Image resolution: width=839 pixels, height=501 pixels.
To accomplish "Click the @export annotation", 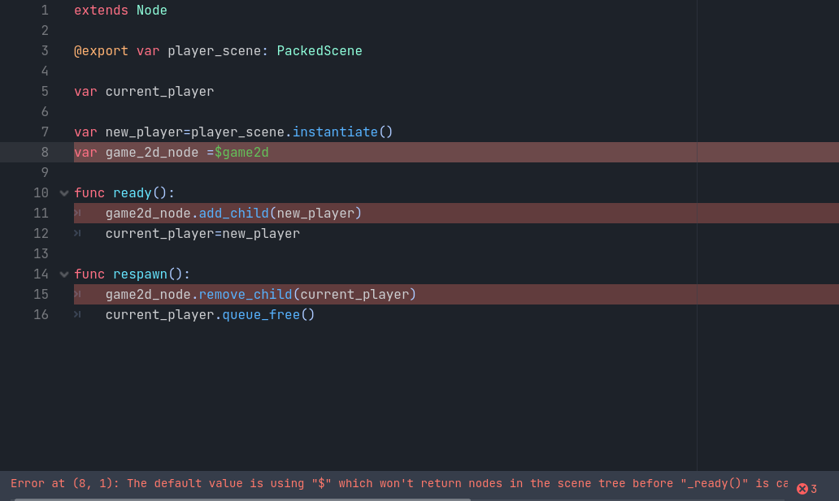I will tap(101, 51).
